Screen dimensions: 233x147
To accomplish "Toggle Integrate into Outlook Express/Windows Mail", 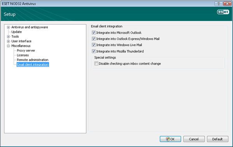I will pyautogui.click(x=94, y=39).
